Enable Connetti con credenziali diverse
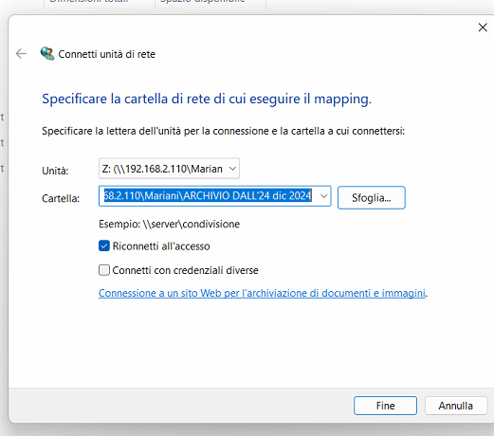Screen dimensions: 494x436 (104, 270)
